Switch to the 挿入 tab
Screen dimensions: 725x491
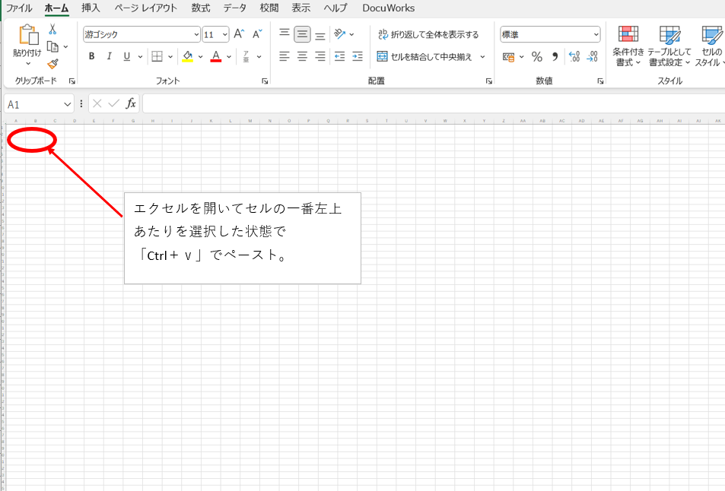point(91,8)
